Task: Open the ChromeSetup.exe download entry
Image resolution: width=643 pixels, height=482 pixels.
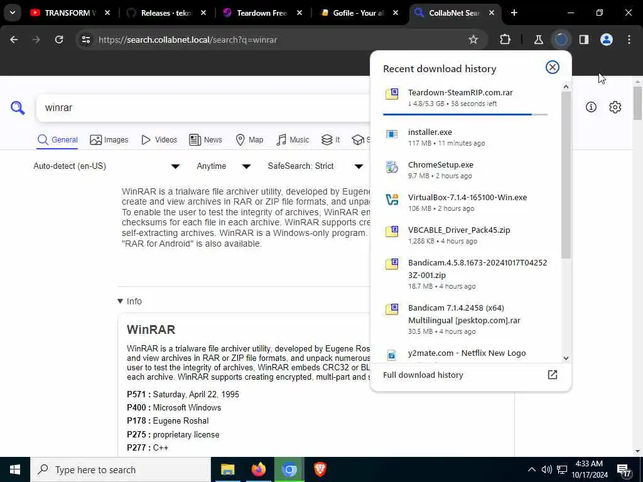Action: 465,169
